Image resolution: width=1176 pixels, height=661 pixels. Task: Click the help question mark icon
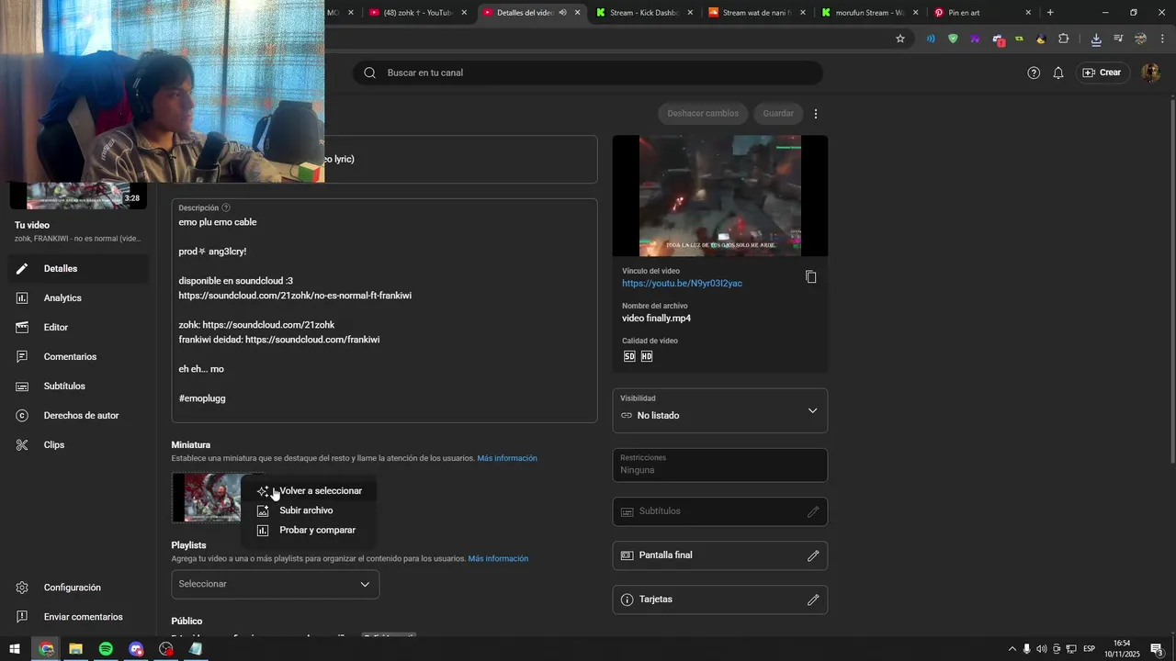[1034, 73]
